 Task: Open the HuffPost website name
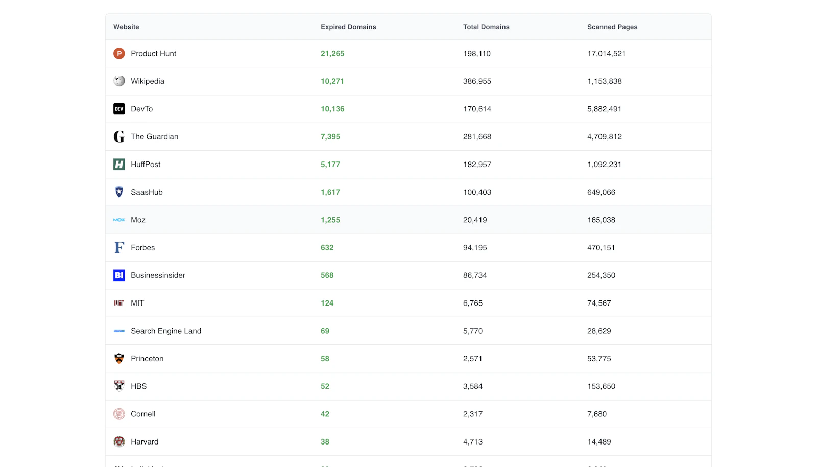pyautogui.click(x=146, y=164)
